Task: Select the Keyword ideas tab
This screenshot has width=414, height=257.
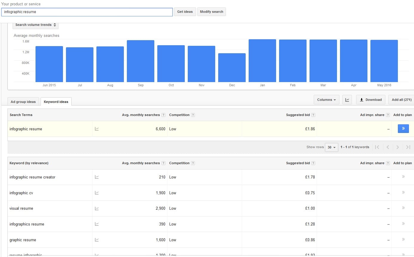Action: tap(56, 102)
